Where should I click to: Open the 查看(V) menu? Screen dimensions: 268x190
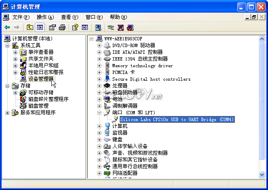[69, 17]
